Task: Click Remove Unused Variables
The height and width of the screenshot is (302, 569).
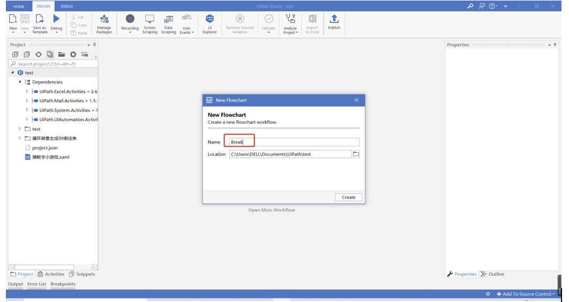Action: click(239, 24)
